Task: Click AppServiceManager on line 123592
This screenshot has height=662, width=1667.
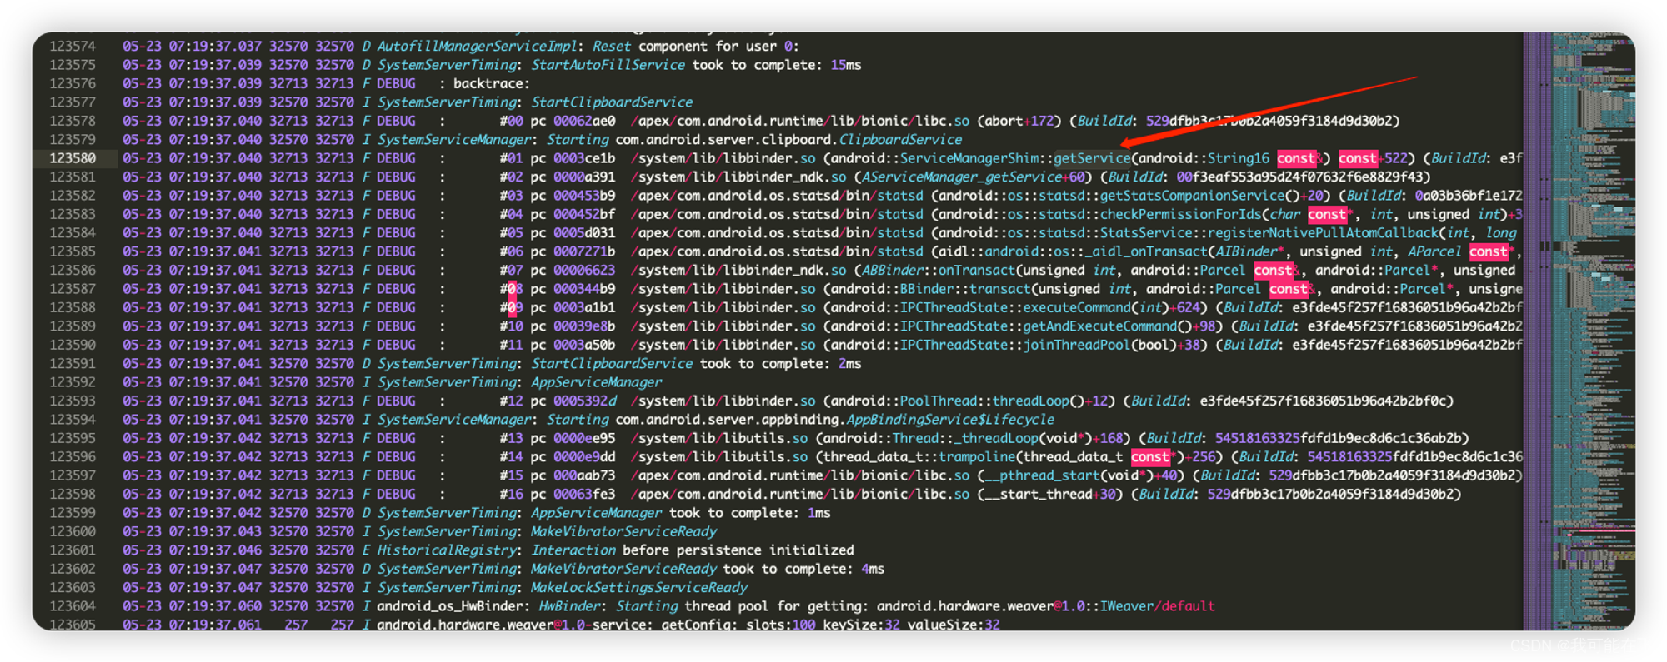Action: pos(597,382)
